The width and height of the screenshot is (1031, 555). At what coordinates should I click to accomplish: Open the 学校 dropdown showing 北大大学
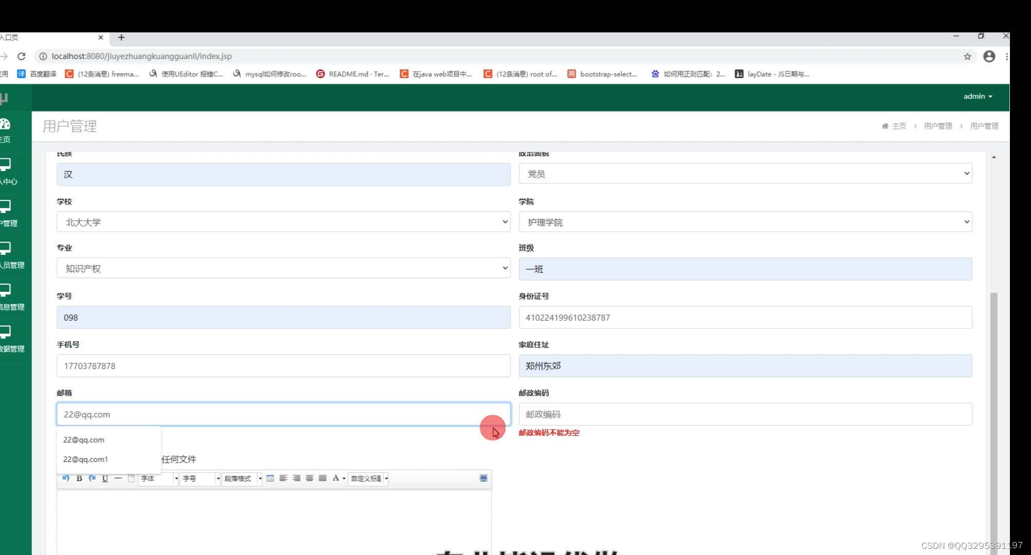[283, 222]
